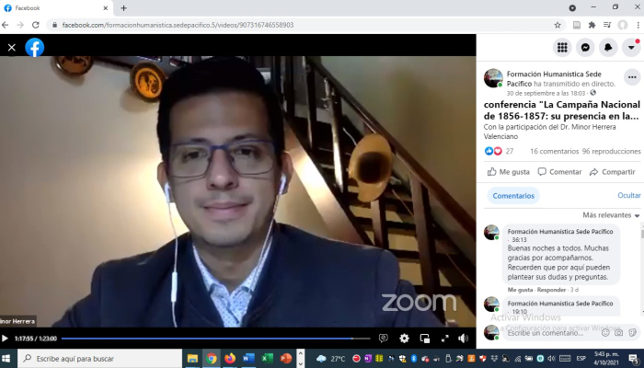Toggle picture-in-picture mini player

[424, 339]
